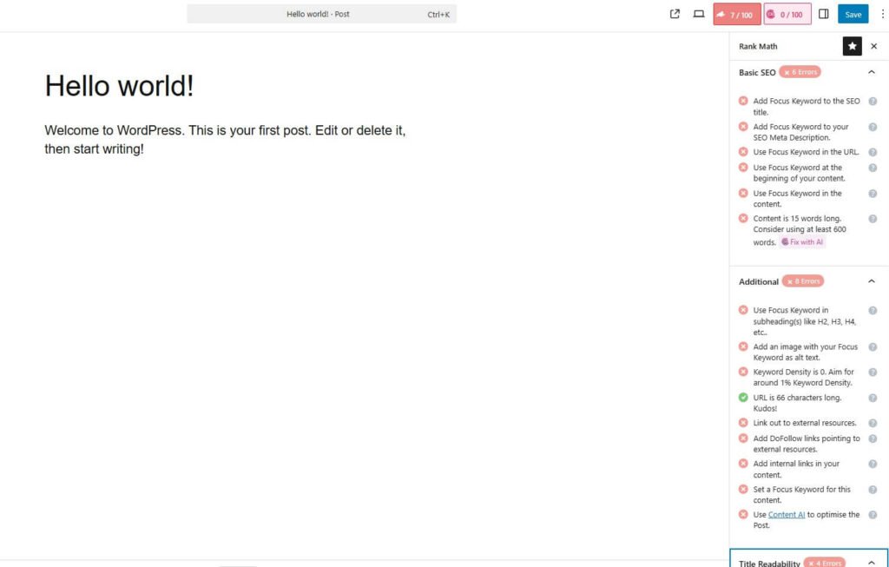The image size is (889, 567).
Task: Click the Hello world! post title
Action: tap(119, 86)
